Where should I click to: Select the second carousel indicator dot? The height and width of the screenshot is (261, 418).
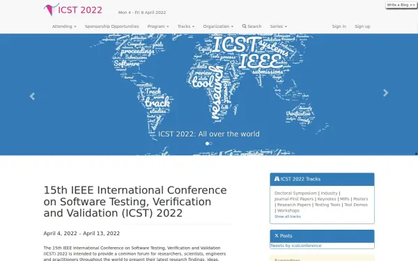pos(211,143)
